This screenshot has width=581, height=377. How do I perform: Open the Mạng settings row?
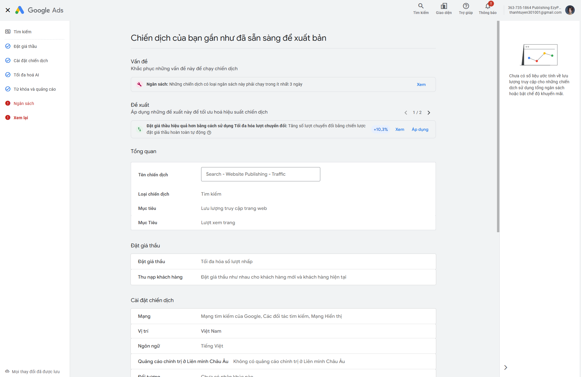pyautogui.click(x=283, y=316)
